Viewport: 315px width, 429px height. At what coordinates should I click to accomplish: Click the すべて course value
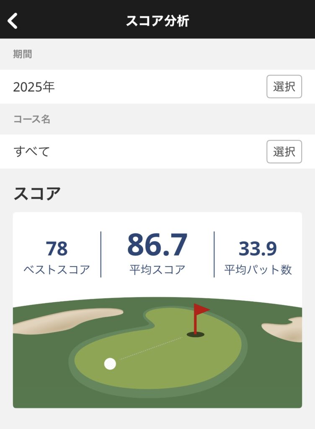click(31, 151)
